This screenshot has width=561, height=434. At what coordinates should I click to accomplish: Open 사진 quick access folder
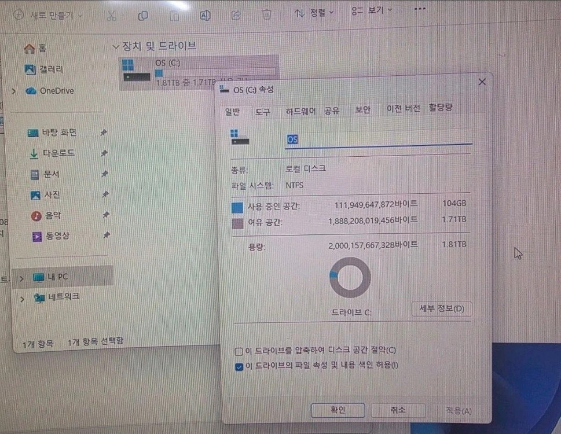coord(45,195)
